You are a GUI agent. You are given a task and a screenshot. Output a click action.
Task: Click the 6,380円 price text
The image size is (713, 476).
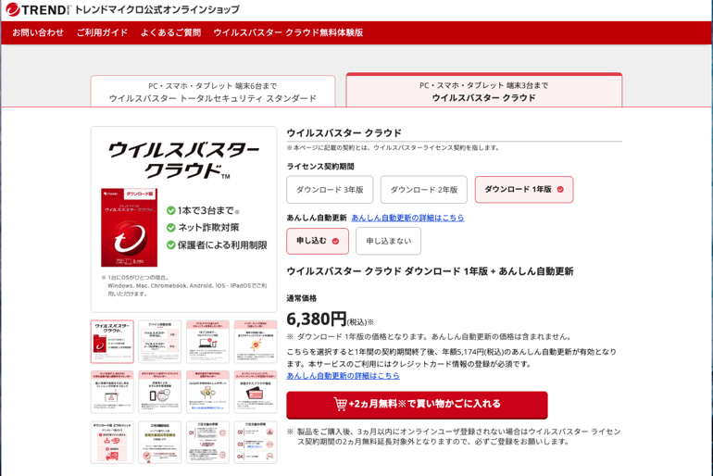click(x=317, y=319)
